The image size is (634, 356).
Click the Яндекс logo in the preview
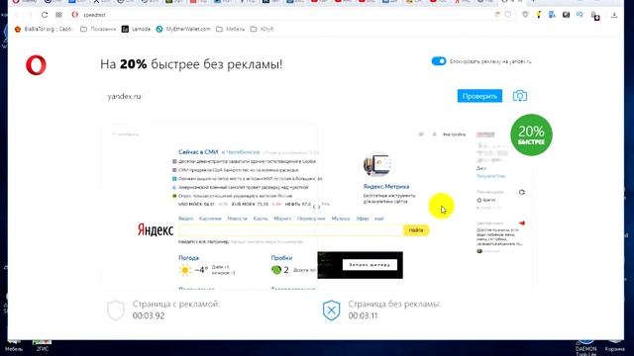(156, 230)
